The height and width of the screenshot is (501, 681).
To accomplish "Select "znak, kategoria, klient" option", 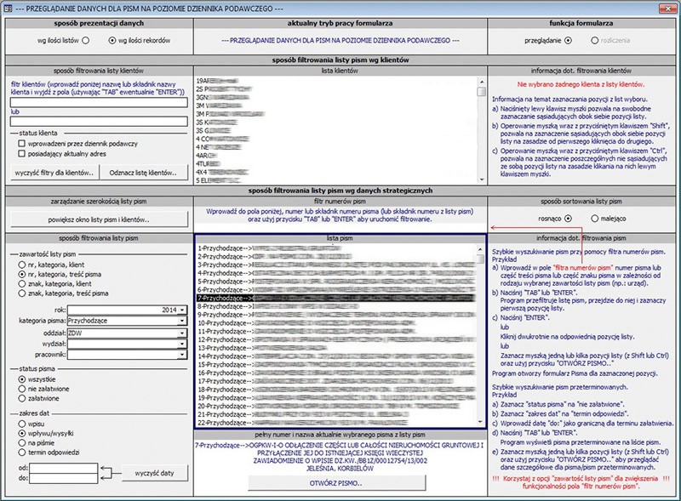I will [22, 283].
